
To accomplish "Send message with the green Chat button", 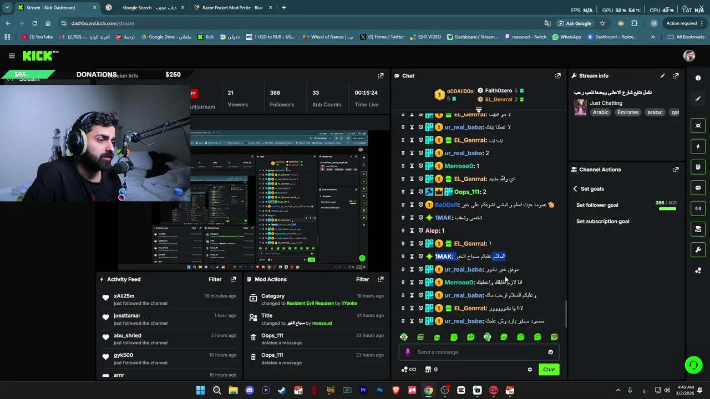I will click(x=549, y=370).
